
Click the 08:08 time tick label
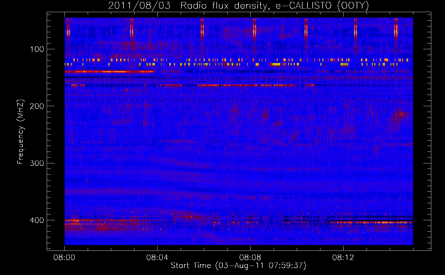[x=250, y=258]
